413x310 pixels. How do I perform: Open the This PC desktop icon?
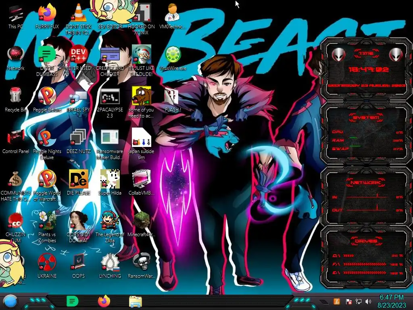click(16, 16)
